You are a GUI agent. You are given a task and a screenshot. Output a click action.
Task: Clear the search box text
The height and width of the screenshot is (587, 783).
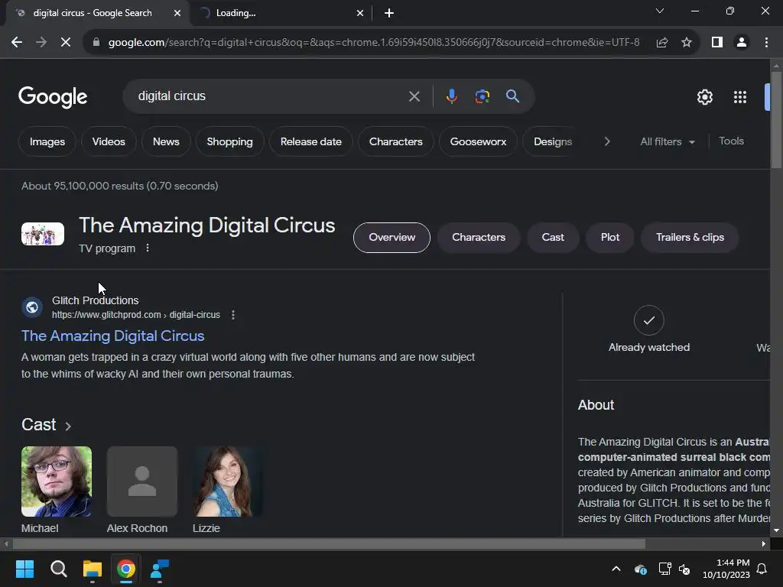click(x=414, y=96)
